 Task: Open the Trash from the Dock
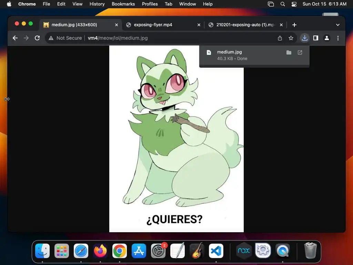tap(311, 251)
